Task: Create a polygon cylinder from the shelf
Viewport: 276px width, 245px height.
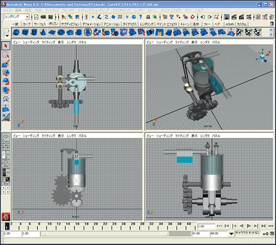Action: tap(34, 32)
